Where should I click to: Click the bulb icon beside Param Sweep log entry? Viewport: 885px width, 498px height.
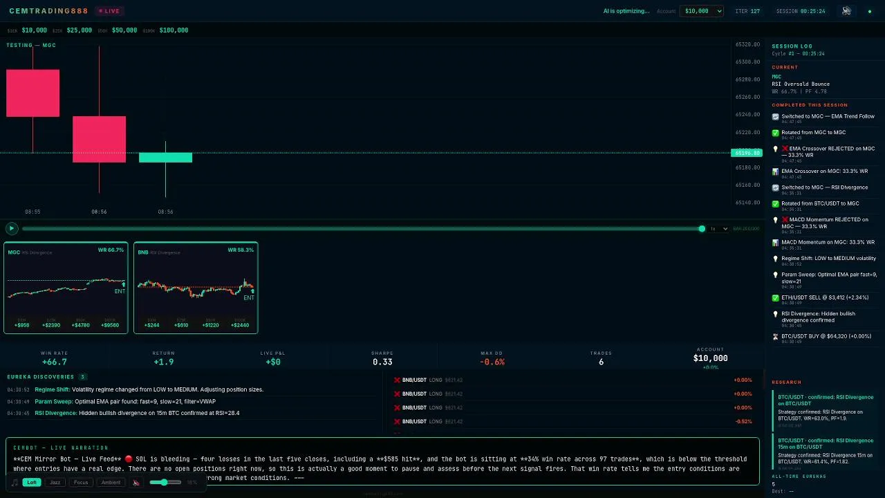775,275
